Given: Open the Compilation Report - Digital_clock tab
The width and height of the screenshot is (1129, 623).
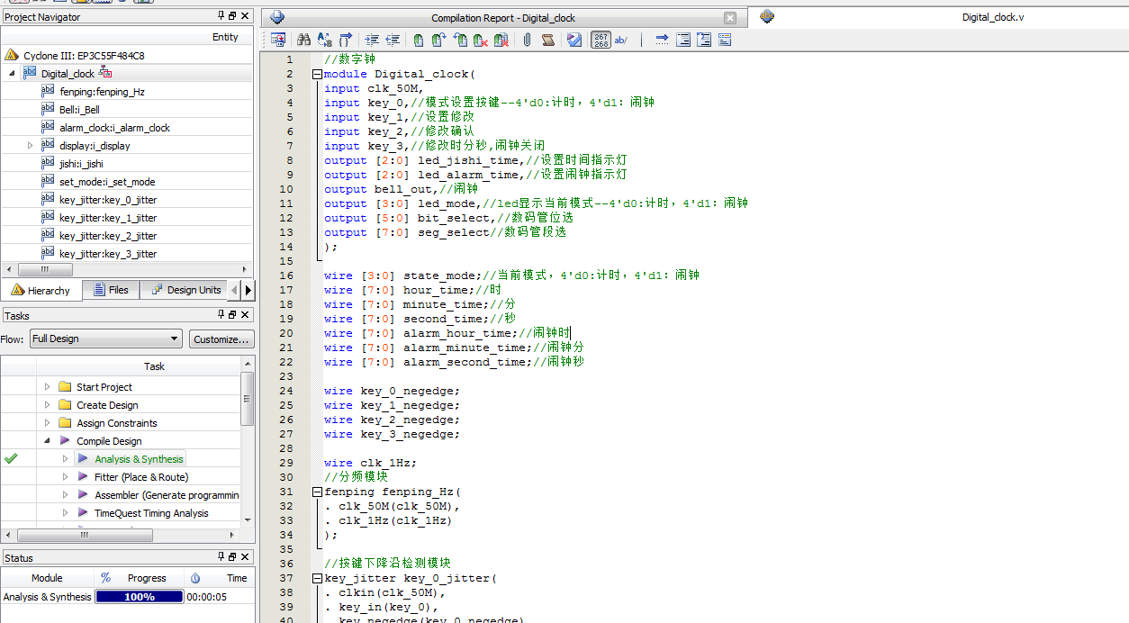Looking at the screenshot, I should 502,18.
